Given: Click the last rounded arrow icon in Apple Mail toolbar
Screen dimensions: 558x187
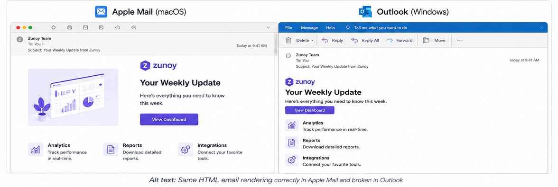Looking at the screenshot, I should [x=134, y=27].
